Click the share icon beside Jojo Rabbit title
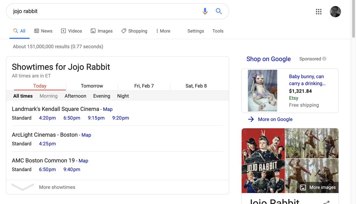Viewport: 356px width, 204px height. (x=326, y=202)
